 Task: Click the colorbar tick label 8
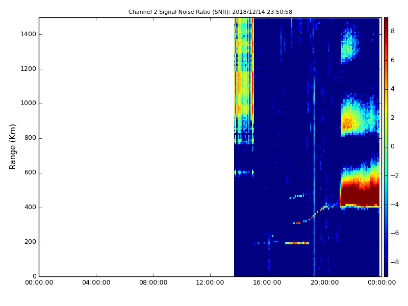click(x=393, y=31)
